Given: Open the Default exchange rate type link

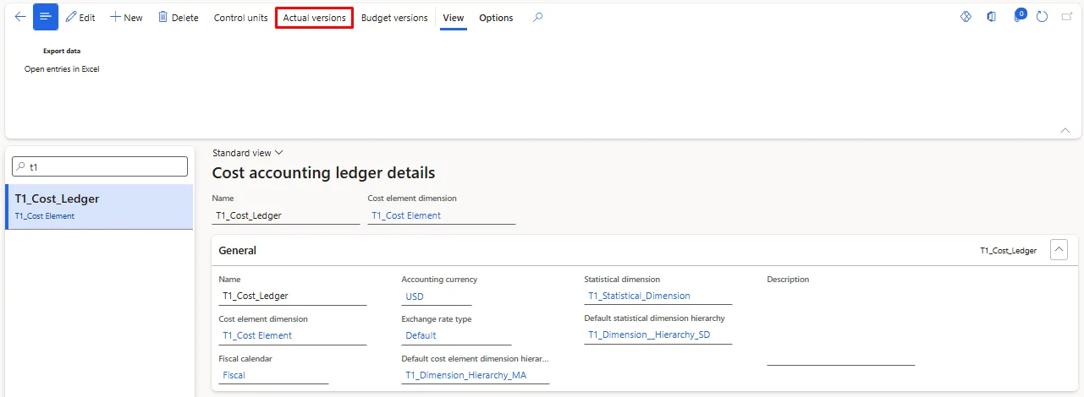Looking at the screenshot, I should (x=421, y=335).
